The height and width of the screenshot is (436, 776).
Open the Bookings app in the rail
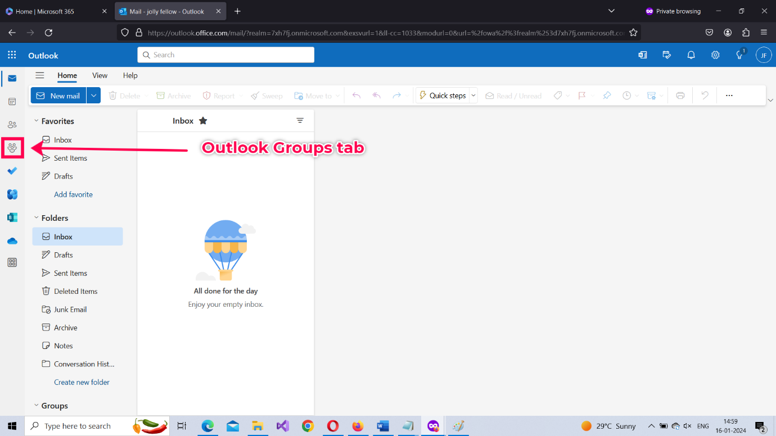12,217
